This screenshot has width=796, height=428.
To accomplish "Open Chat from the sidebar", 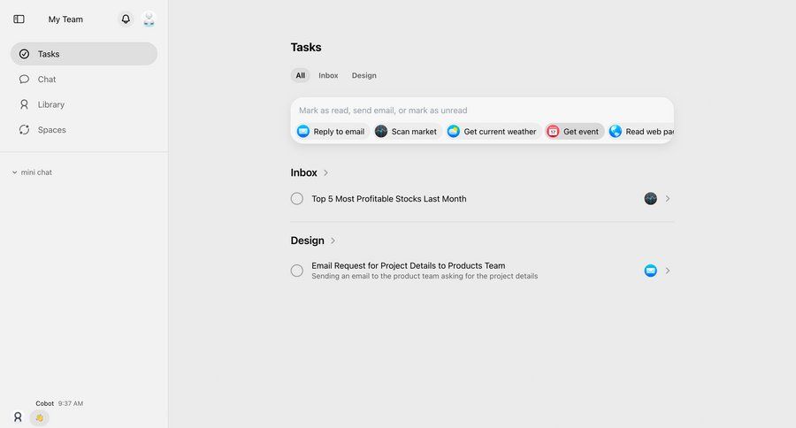I will click(x=47, y=79).
